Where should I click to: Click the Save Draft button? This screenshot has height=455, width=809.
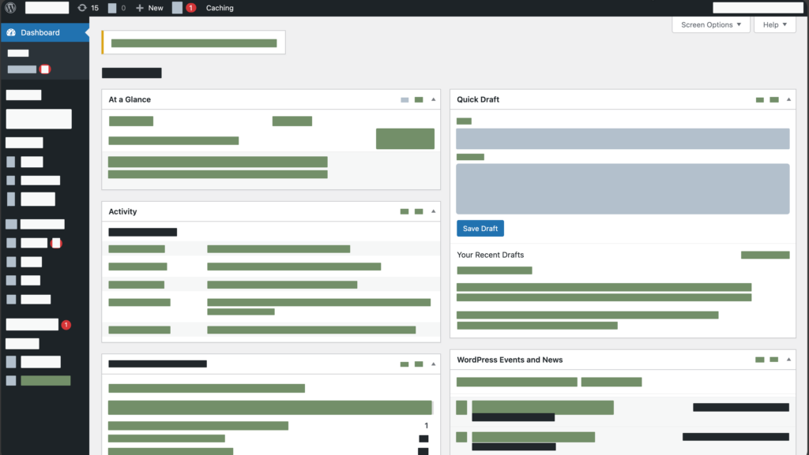(480, 229)
